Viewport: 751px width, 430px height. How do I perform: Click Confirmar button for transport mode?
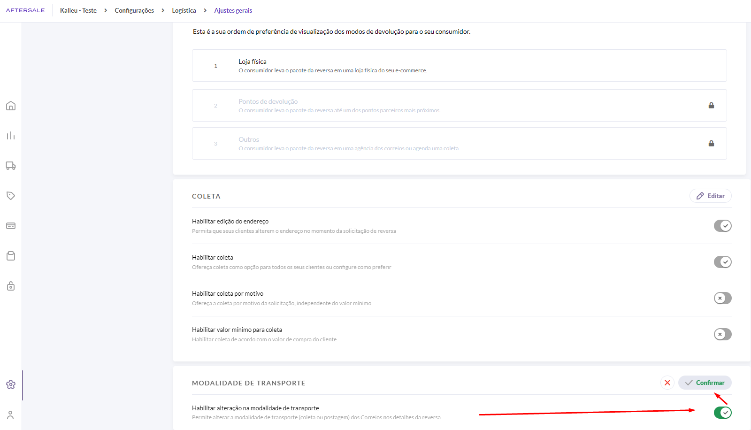click(705, 383)
